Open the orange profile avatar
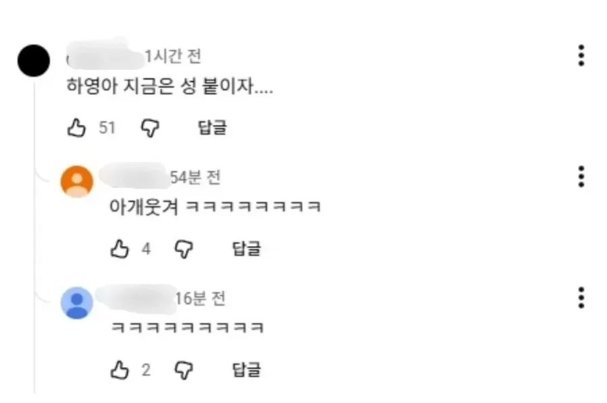The height and width of the screenshot is (403, 607). [77, 181]
